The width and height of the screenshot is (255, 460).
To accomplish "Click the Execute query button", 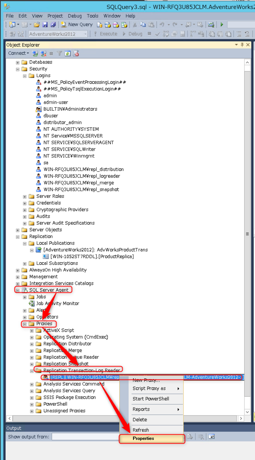I will (106, 34).
